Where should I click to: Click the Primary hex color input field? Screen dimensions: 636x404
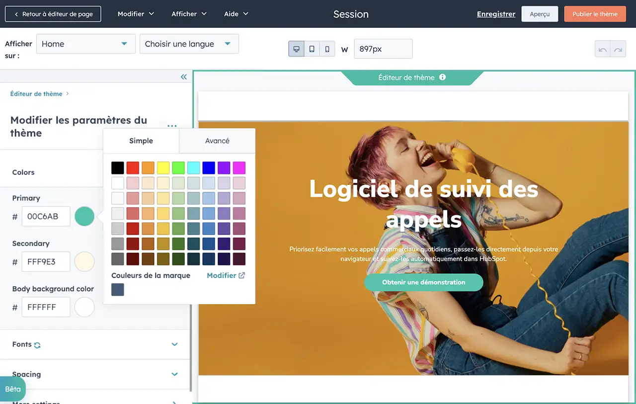(46, 217)
